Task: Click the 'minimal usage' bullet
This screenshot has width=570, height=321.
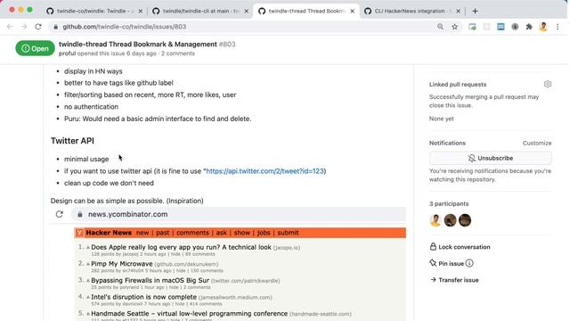Action: 86,159
